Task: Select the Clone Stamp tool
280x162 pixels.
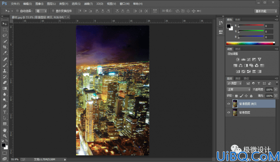Action: click(5, 71)
